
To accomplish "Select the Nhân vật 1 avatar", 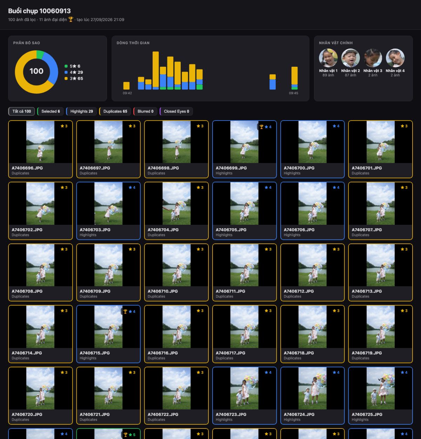I will (328, 58).
